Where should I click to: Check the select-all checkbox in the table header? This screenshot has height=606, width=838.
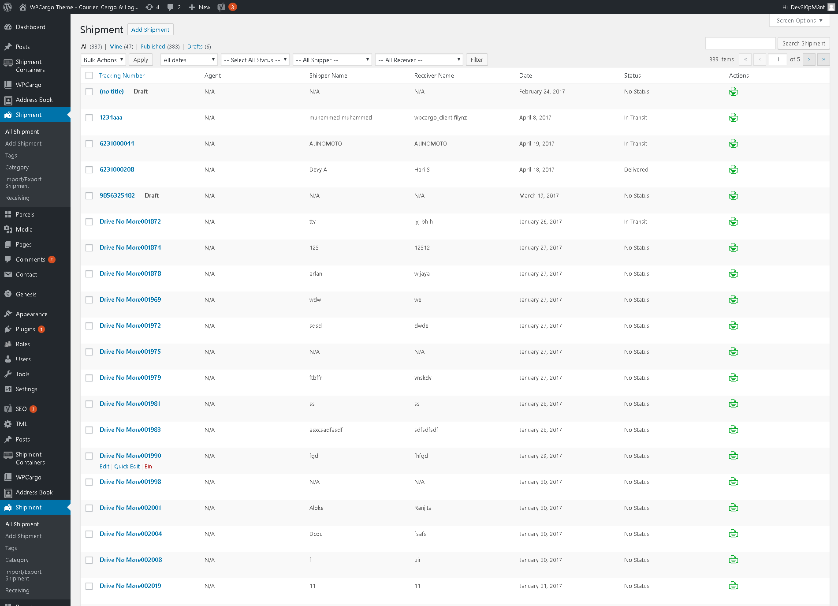pos(89,75)
